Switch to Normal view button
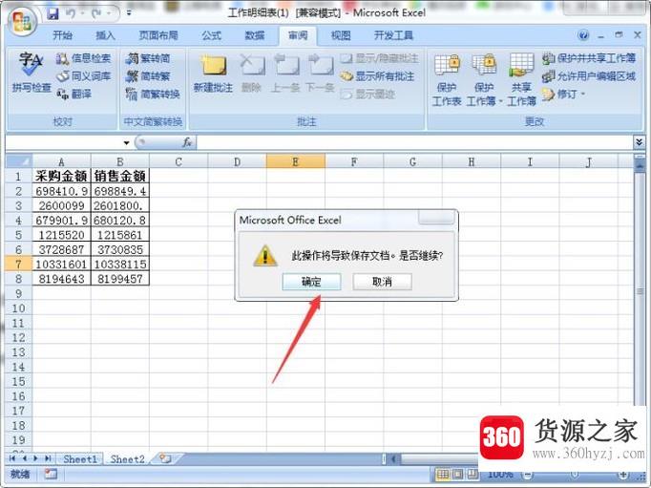Screen dimensions: 651x488 click(443, 474)
